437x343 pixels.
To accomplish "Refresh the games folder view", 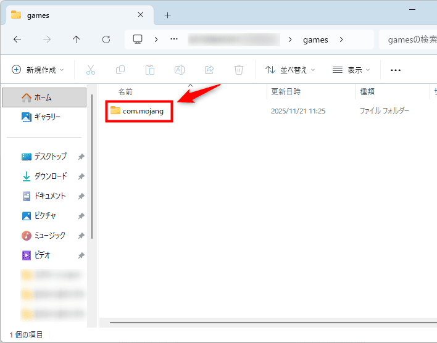I will tap(106, 39).
